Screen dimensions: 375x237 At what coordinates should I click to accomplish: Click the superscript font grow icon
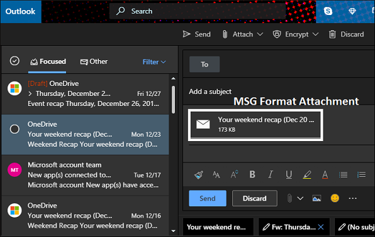tap(234, 174)
